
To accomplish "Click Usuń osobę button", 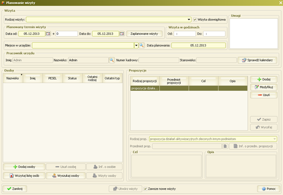I will [66, 167].
